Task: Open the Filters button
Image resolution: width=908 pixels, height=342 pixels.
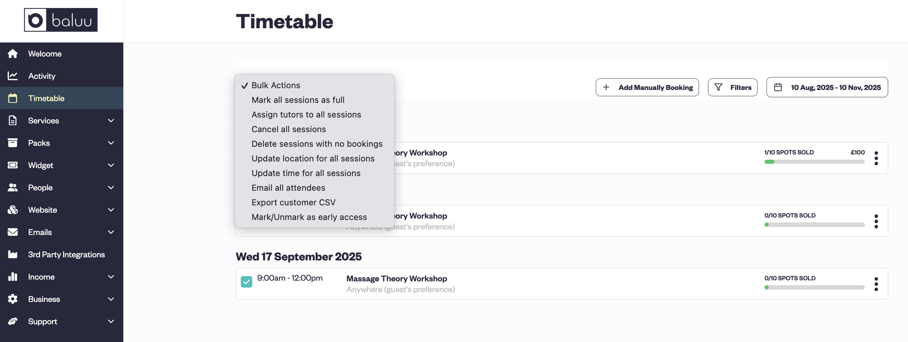Action: 732,87
